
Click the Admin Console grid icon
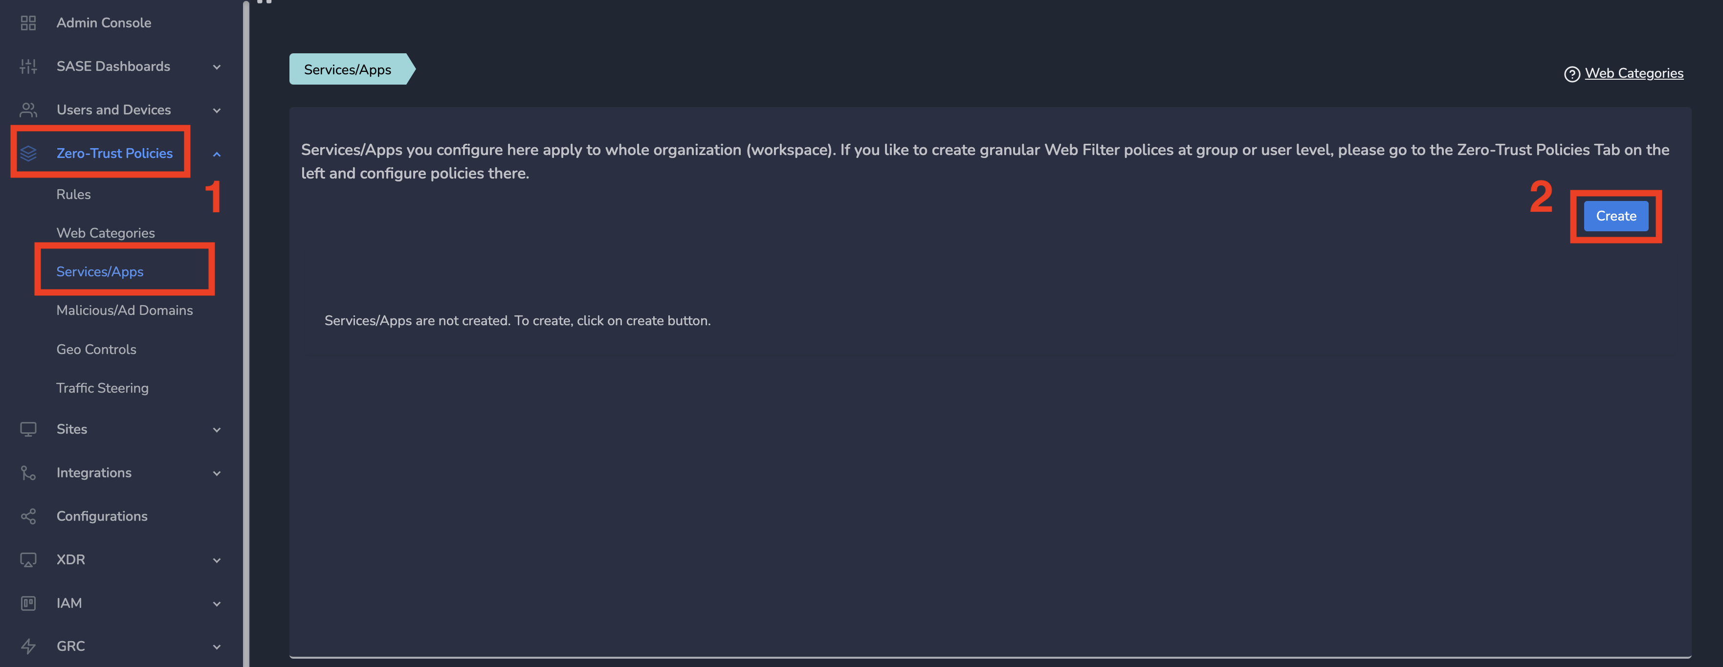pos(28,23)
